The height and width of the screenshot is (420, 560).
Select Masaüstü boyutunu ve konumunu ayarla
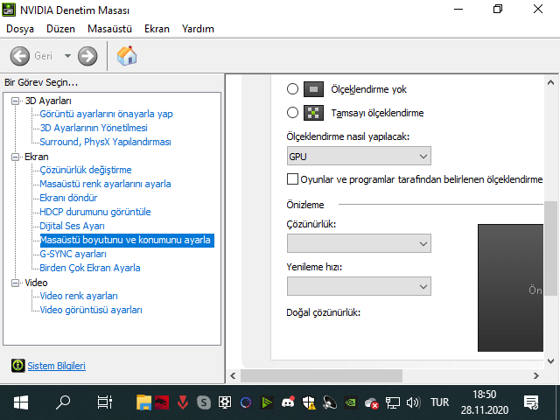127,240
